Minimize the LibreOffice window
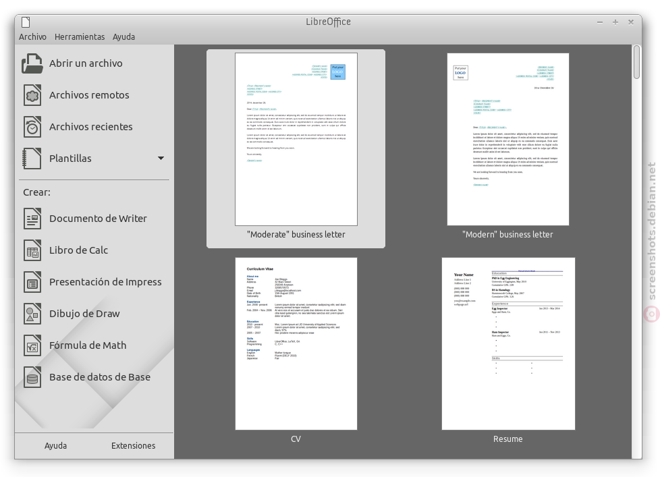Image resolution: width=660 pixels, height=477 pixels. [600, 22]
